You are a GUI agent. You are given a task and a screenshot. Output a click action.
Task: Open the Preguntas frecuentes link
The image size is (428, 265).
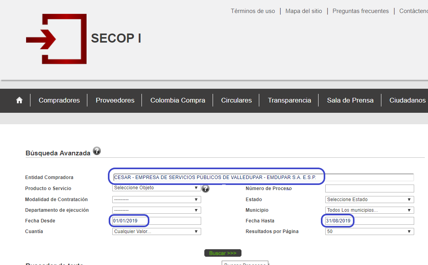pyautogui.click(x=360, y=11)
